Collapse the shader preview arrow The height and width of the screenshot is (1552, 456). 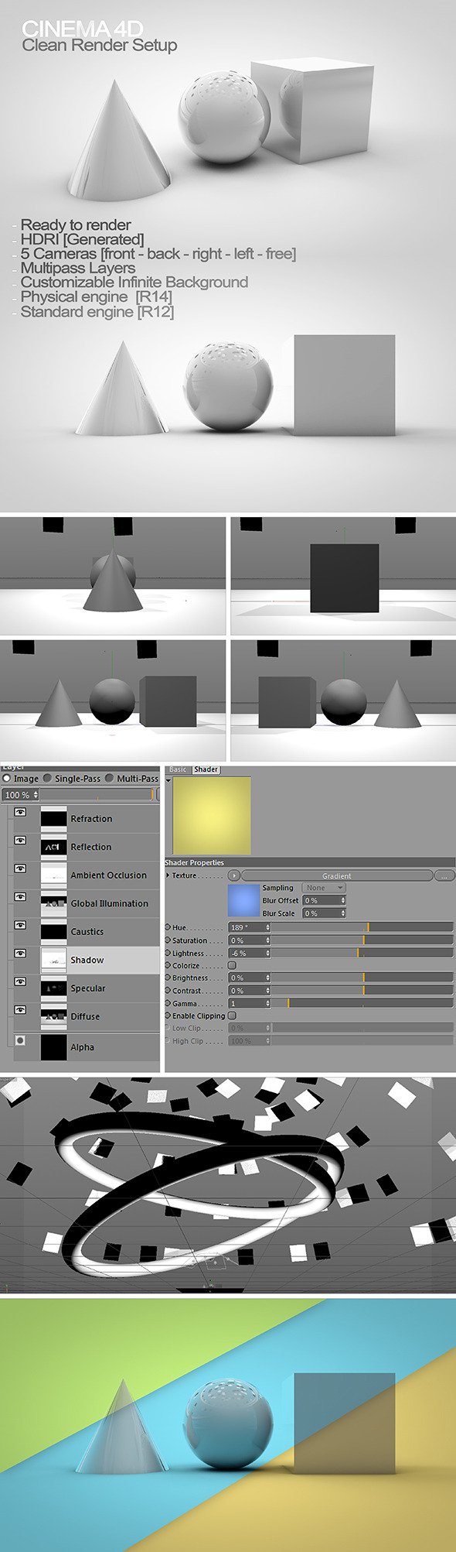168,780
